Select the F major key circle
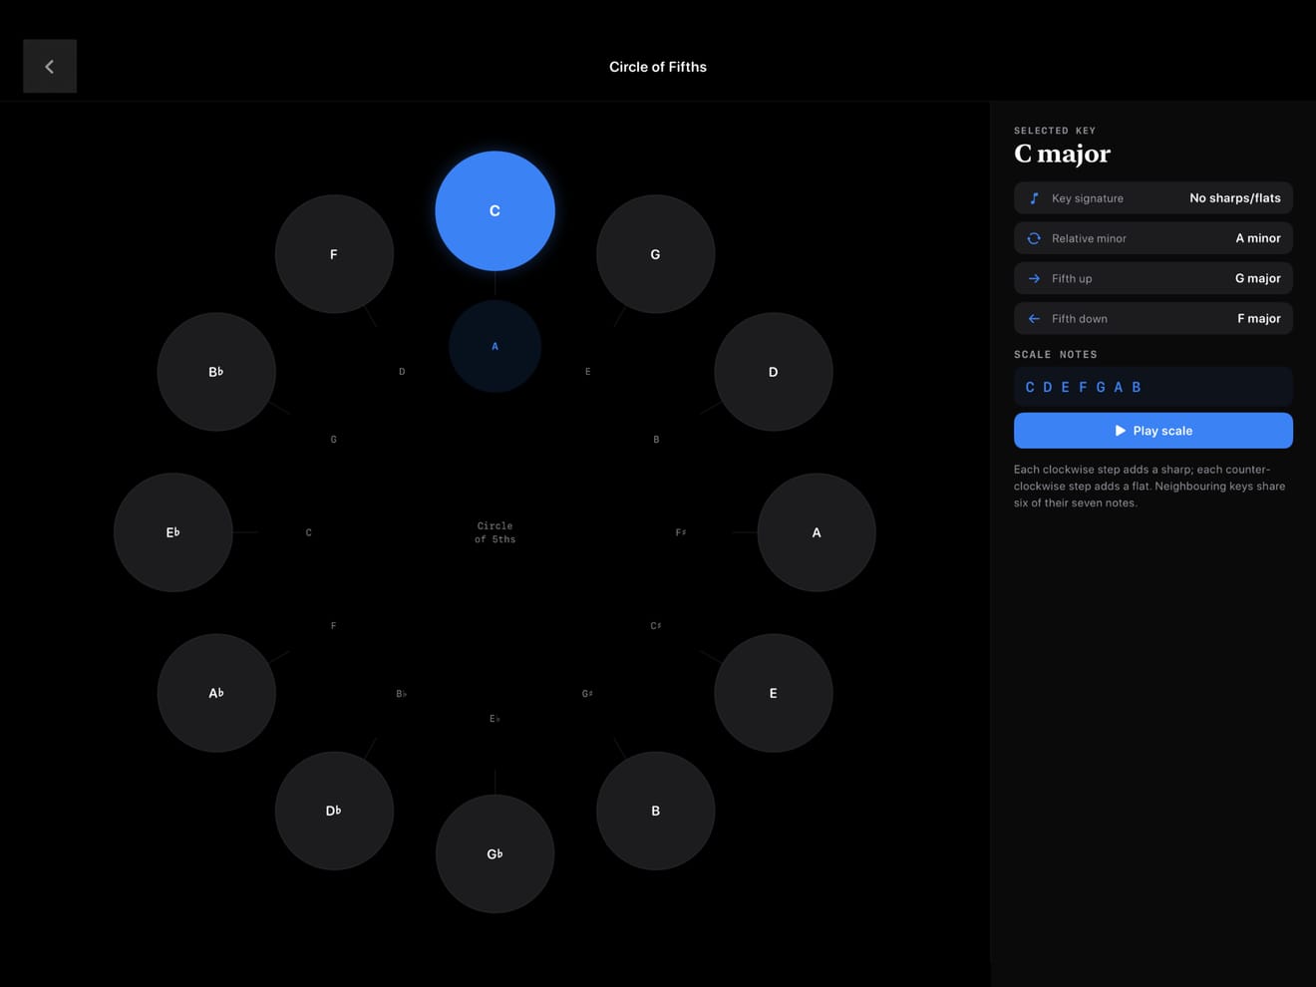The height and width of the screenshot is (987, 1316). point(334,254)
